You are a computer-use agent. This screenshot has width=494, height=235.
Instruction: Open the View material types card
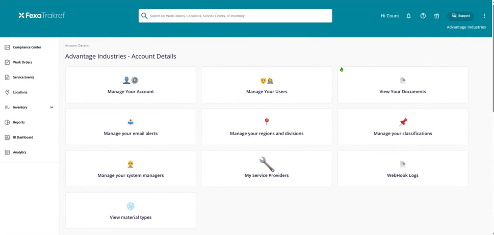tap(131, 211)
